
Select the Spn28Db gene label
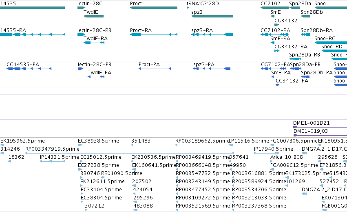pos(312,12)
